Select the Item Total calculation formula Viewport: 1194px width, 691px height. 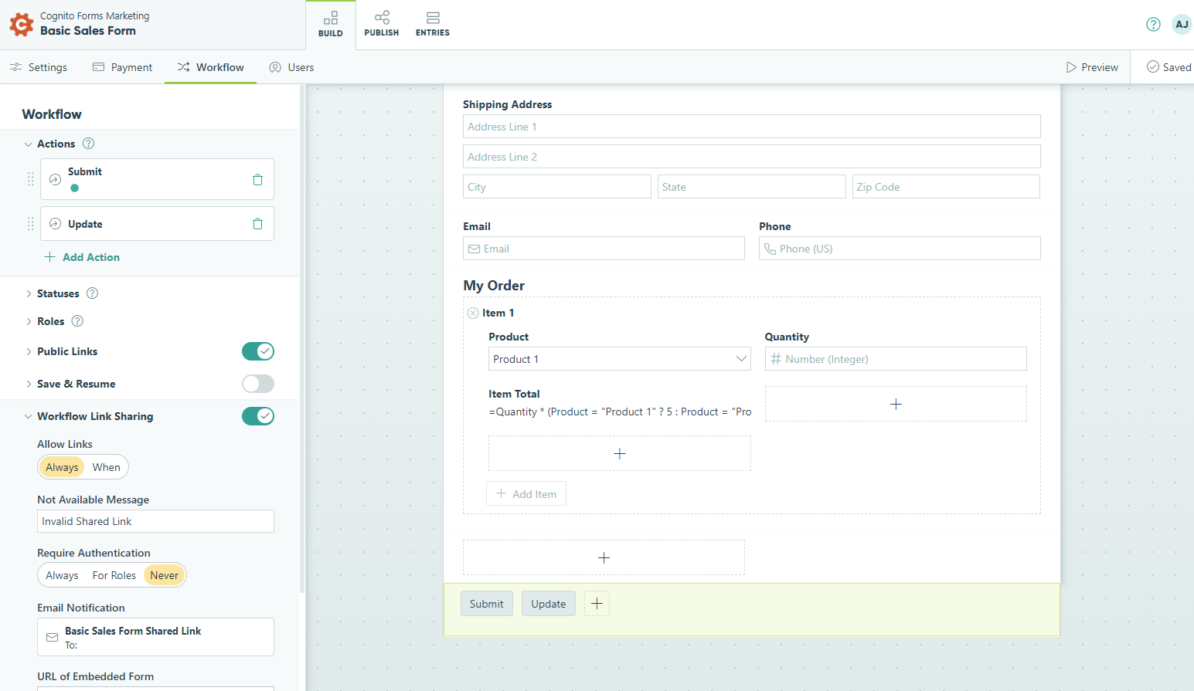click(x=620, y=412)
